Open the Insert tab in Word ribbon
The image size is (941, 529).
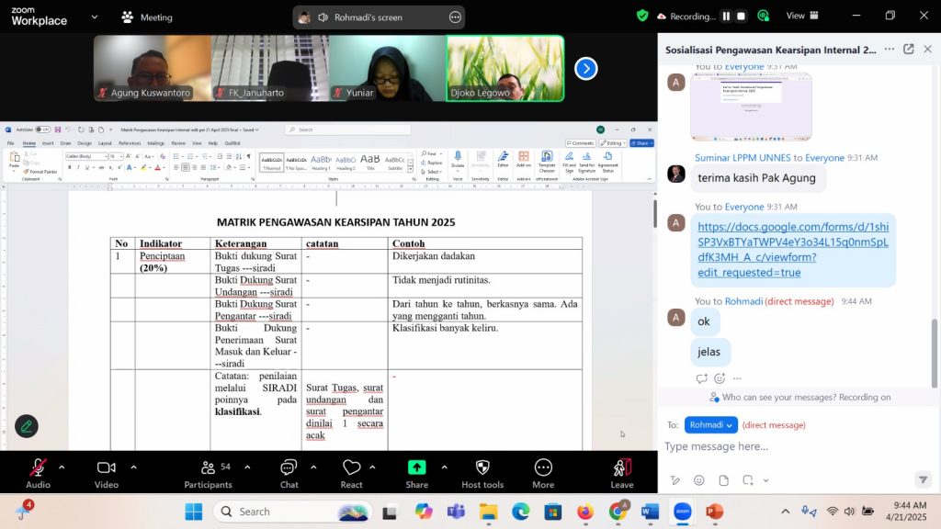coord(48,143)
